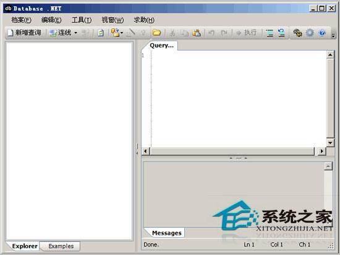Click the query editor scroll down arrow
This screenshot has height=255, width=340.
(x=330, y=143)
